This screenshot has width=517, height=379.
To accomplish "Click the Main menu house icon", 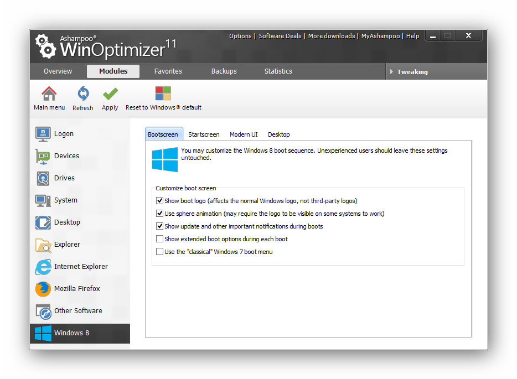I will pyautogui.click(x=49, y=94).
